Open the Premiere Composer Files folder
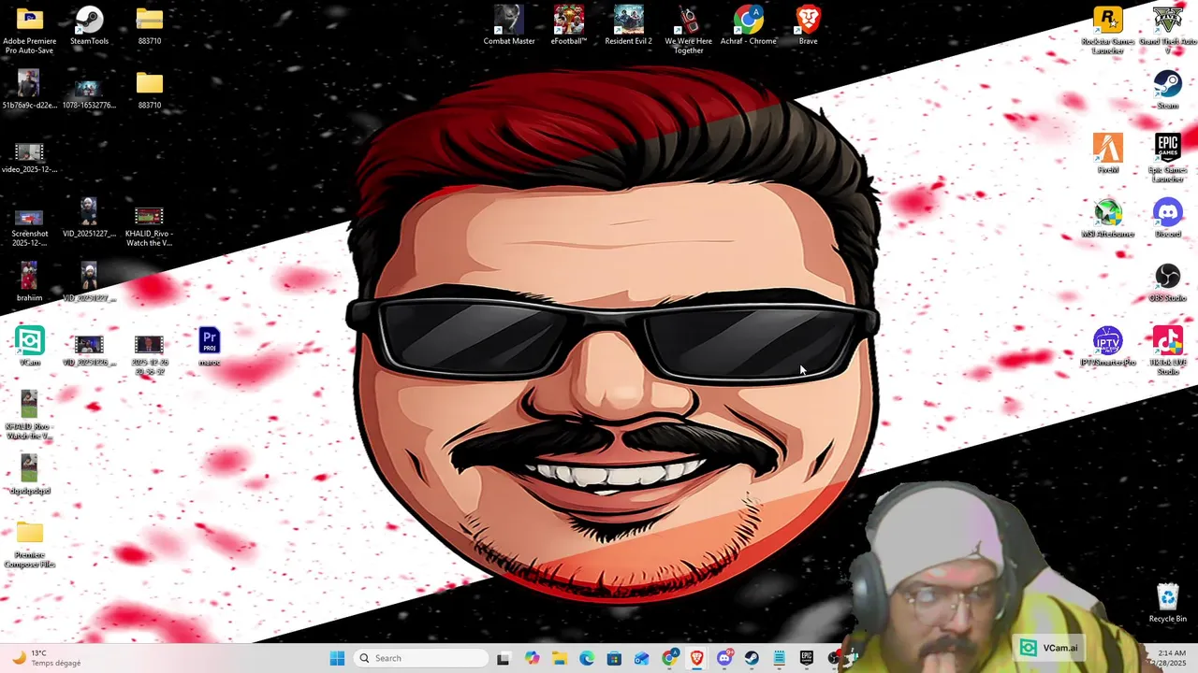The width and height of the screenshot is (1198, 673). pos(29,545)
